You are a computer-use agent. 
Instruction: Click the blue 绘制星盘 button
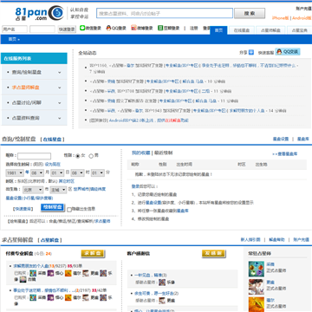[x=52, y=207]
